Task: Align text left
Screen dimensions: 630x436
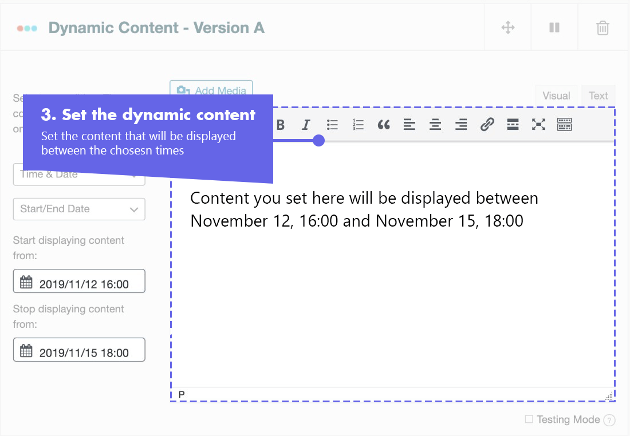Action: pyautogui.click(x=409, y=125)
